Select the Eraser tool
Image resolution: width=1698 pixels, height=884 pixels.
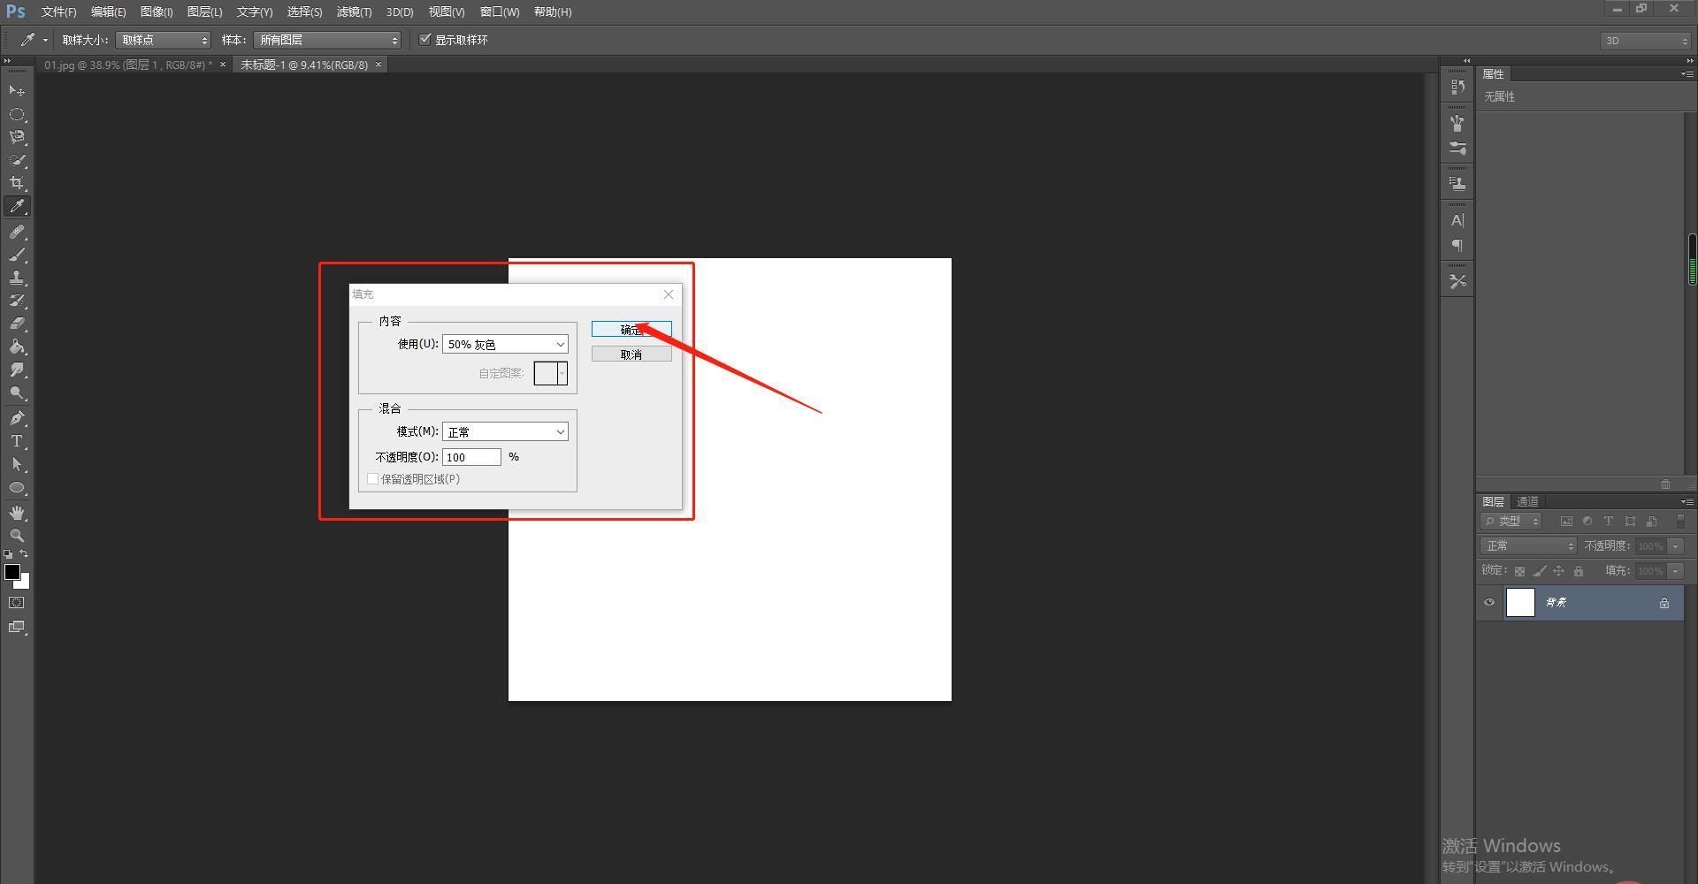[17, 324]
